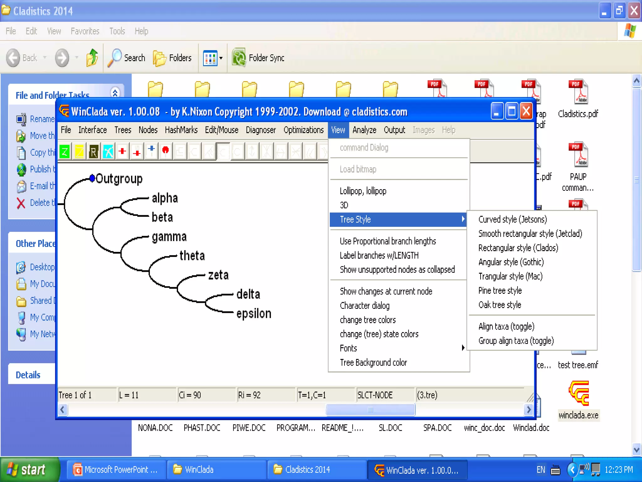Screen dimensions: 642x482
Task: Click the yellow Z toolbar icon
Action: tap(79, 152)
